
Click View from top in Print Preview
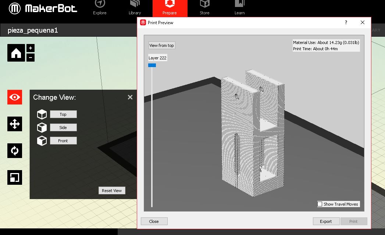pos(161,45)
